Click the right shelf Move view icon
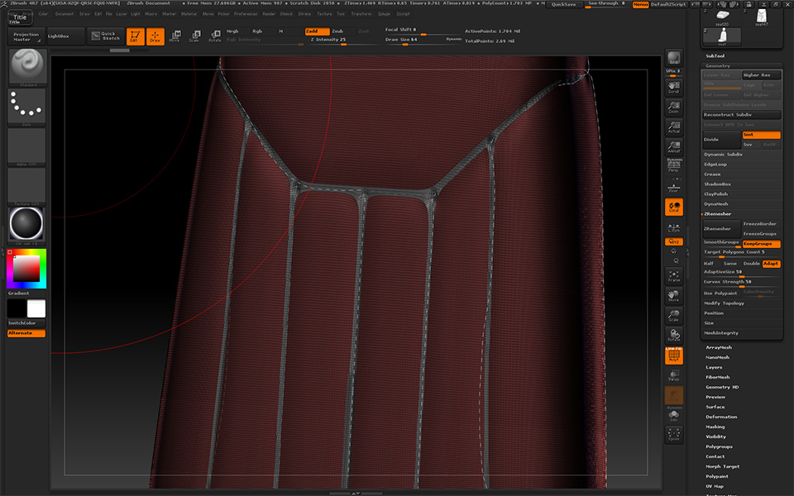794x496 pixels. [673, 296]
